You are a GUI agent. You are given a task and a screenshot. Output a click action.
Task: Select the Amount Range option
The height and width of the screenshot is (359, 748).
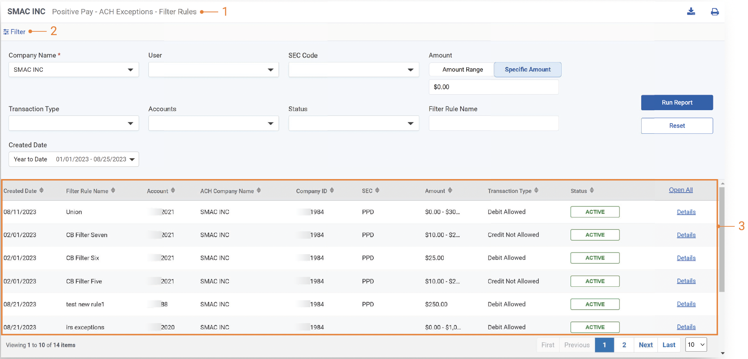point(462,70)
